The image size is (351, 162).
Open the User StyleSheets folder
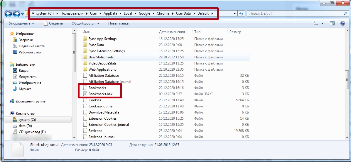coord(101,57)
